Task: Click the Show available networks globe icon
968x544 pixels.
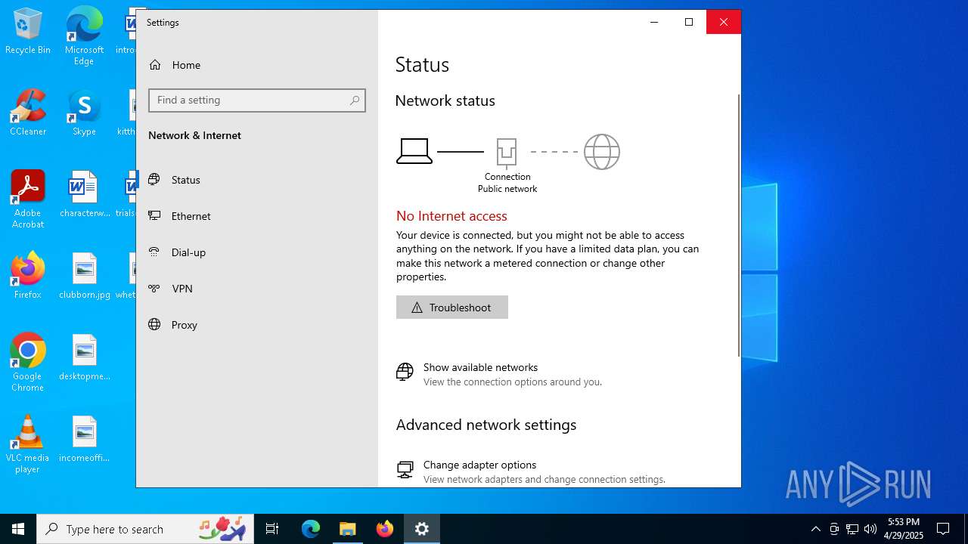Action: tap(405, 371)
